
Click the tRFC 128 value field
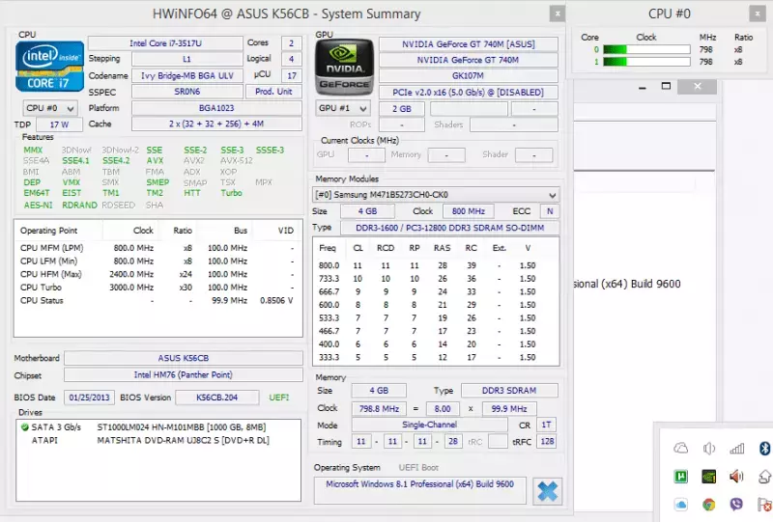coord(547,442)
